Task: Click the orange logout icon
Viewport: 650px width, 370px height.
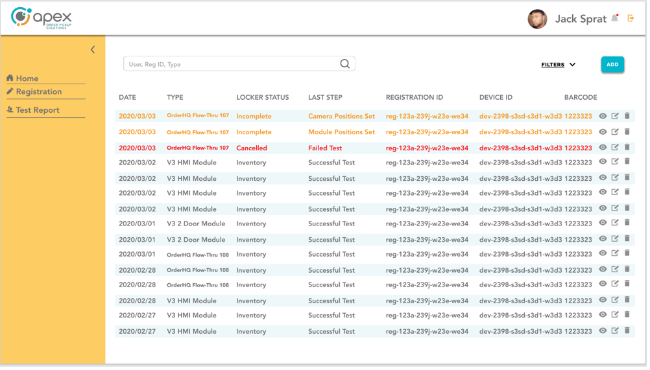Action: [x=631, y=18]
